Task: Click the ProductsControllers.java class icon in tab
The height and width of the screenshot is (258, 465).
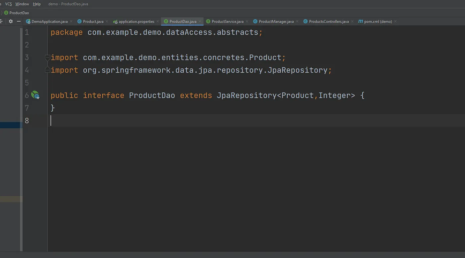Action: [305, 22]
